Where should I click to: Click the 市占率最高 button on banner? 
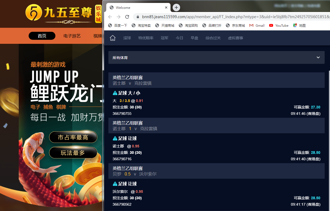[x=73, y=137]
